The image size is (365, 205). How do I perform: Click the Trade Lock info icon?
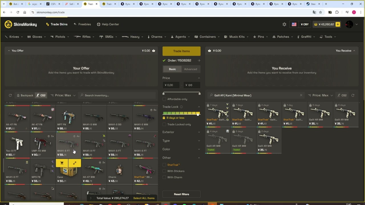[x=181, y=107]
